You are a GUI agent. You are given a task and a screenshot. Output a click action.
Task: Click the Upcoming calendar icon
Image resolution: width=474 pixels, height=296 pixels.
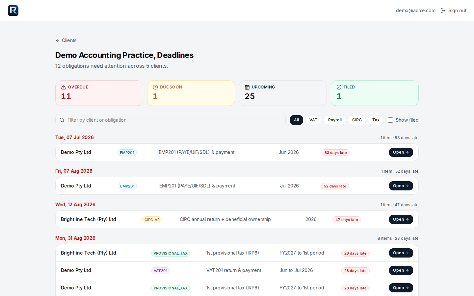point(247,87)
